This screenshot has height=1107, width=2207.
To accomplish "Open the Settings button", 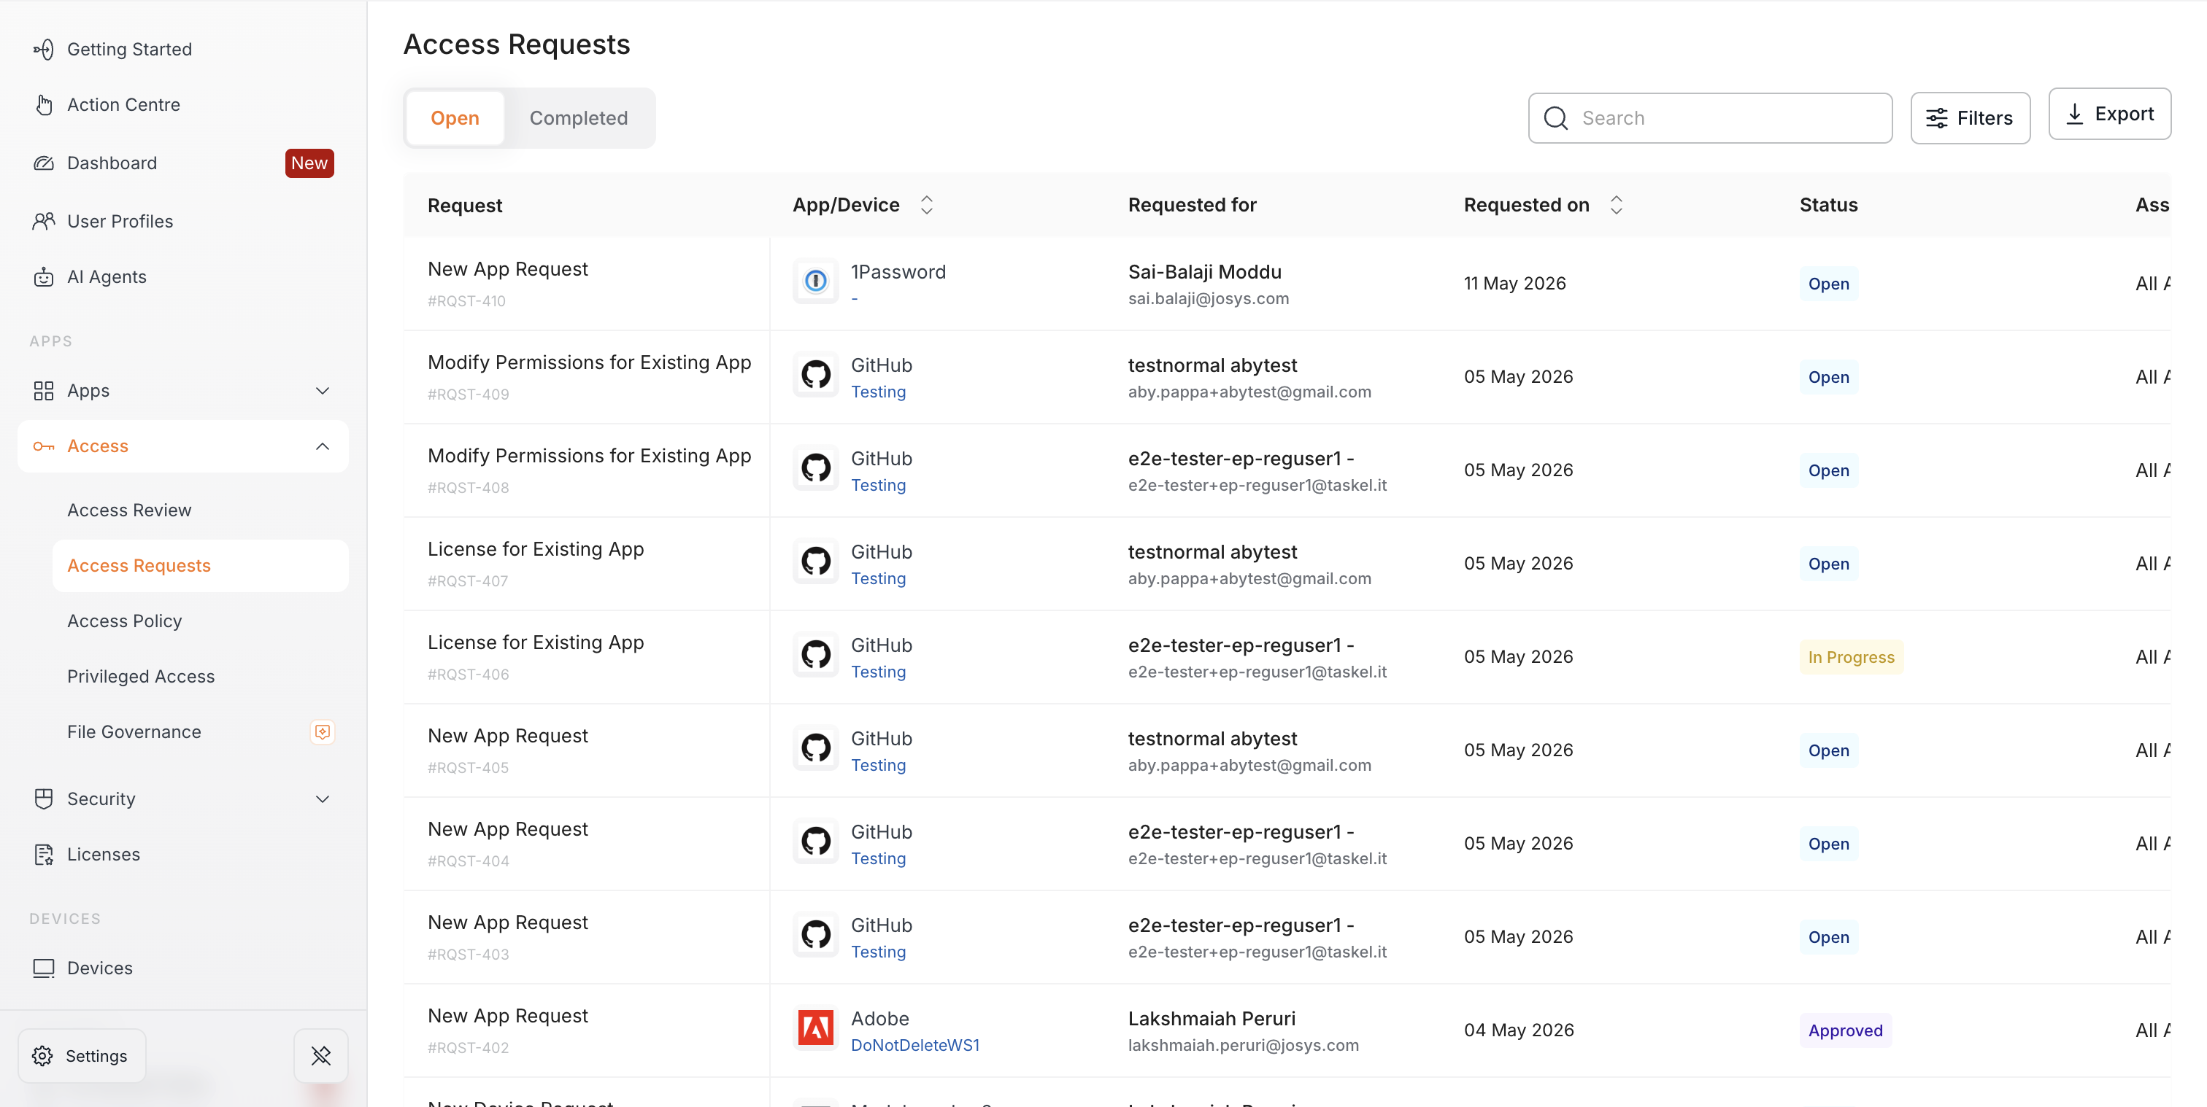I will point(82,1056).
